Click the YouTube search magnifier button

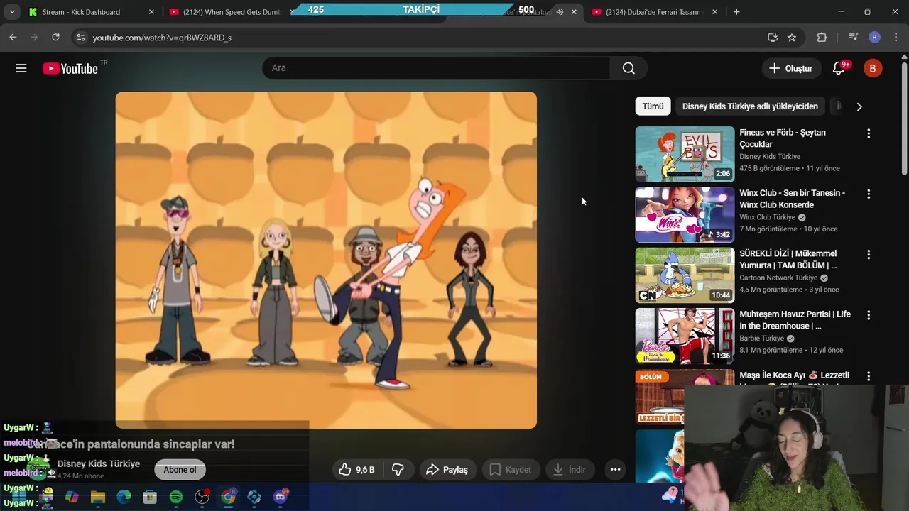pos(628,68)
